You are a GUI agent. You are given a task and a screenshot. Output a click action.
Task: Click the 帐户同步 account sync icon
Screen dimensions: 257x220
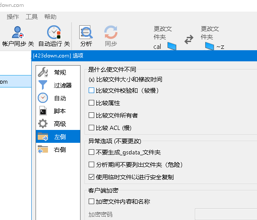tap(18, 33)
